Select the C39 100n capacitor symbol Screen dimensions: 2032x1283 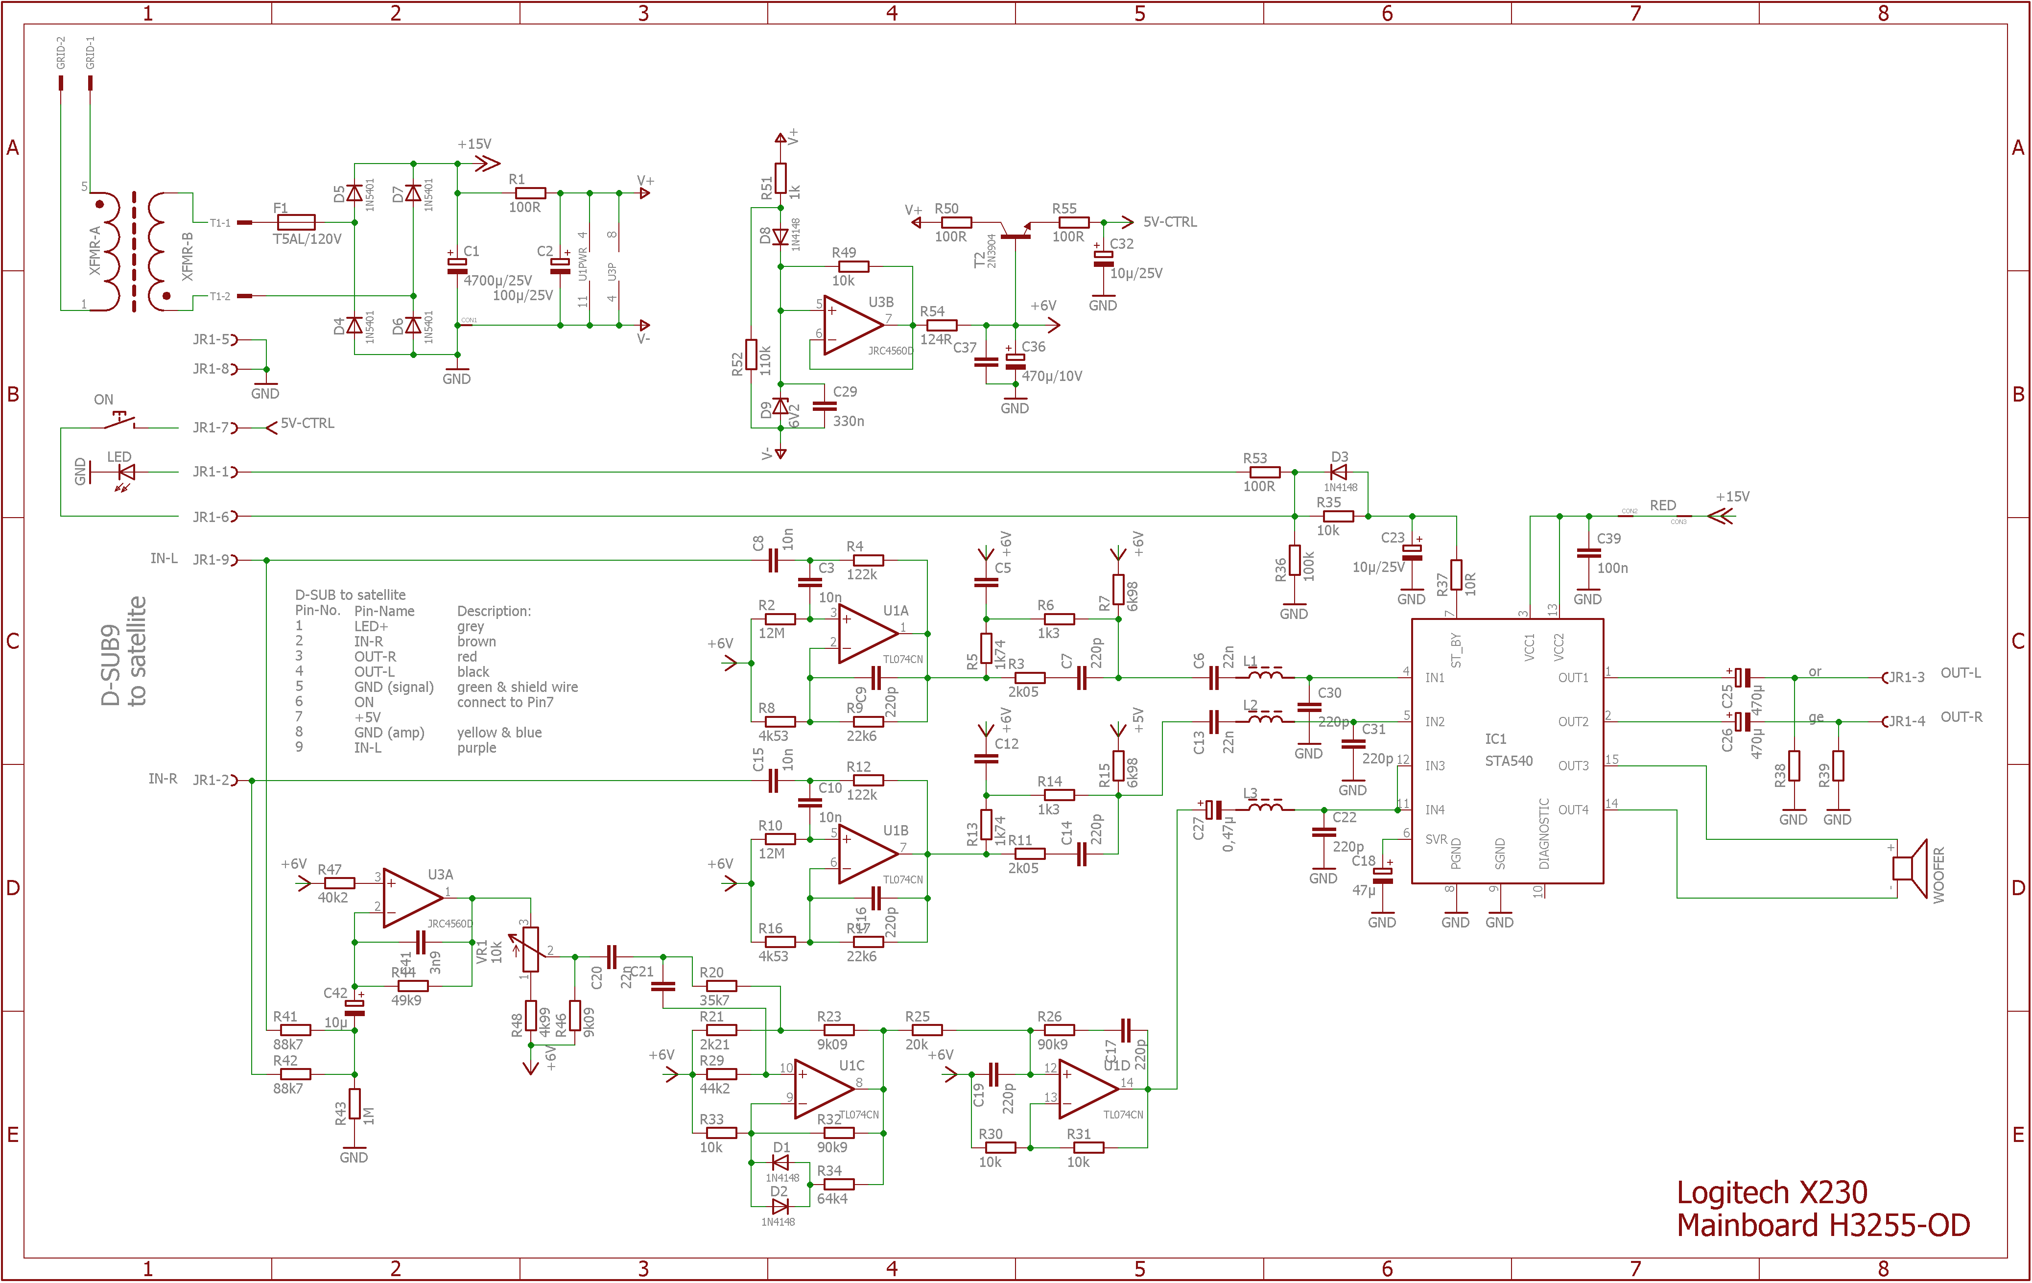point(1588,553)
